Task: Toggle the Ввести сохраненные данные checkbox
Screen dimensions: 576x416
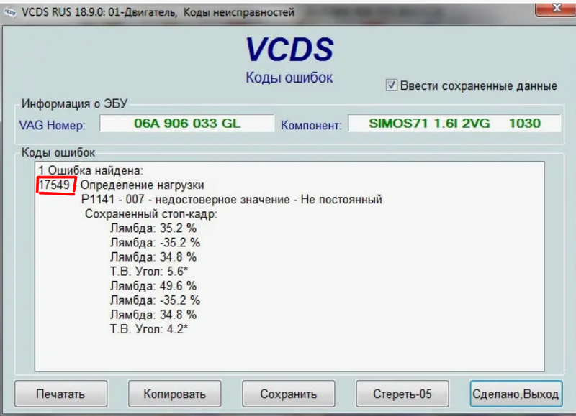Action: (x=391, y=85)
